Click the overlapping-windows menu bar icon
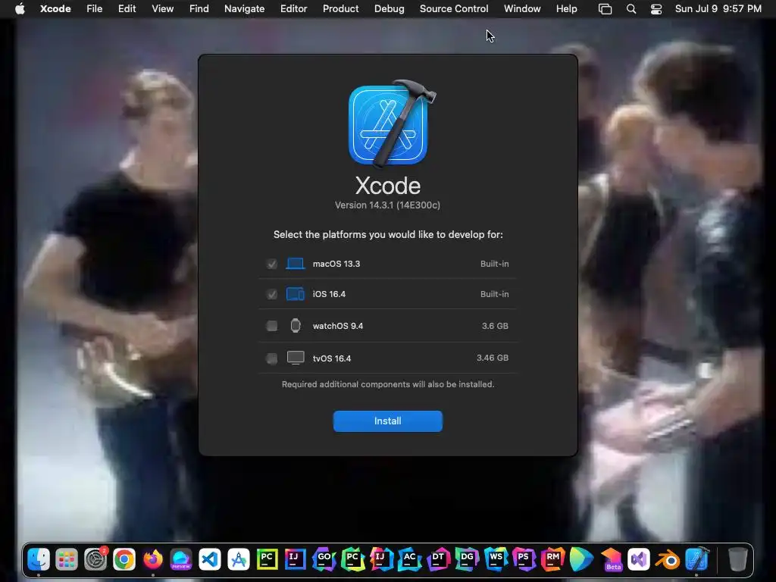Viewport: 776px width, 582px height. [605, 9]
